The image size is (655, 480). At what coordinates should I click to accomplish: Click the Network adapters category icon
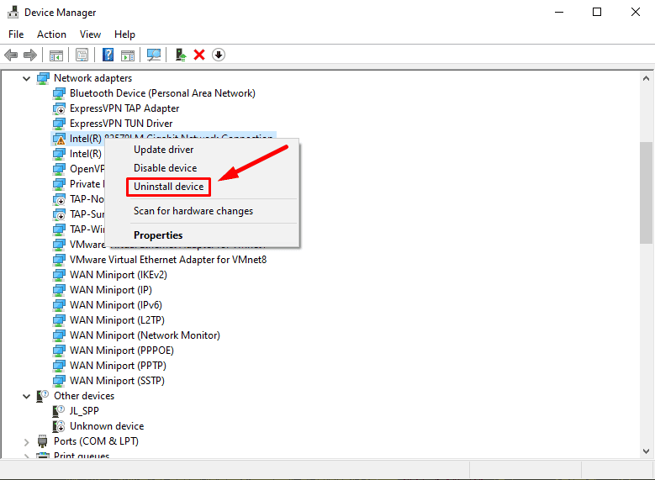43,78
